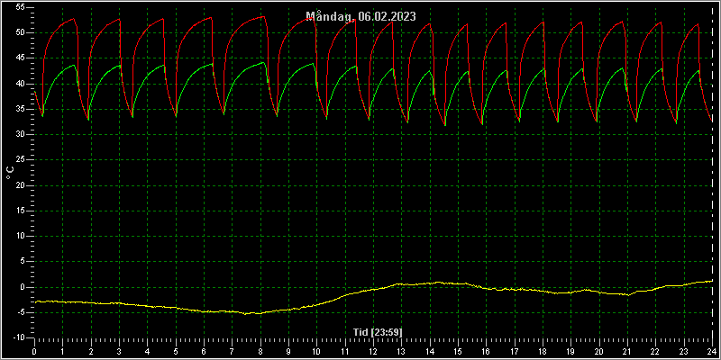Click the chart title 'Måndag, 06.02.2023'
This screenshot has width=721, height=360.
(361, 16)
